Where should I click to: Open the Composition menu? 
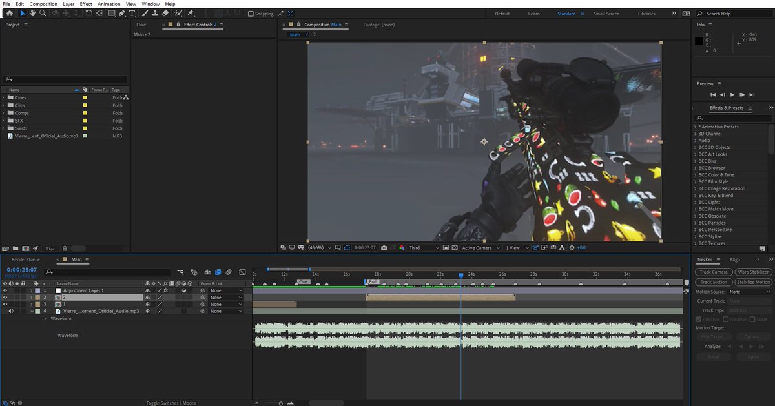43,4
